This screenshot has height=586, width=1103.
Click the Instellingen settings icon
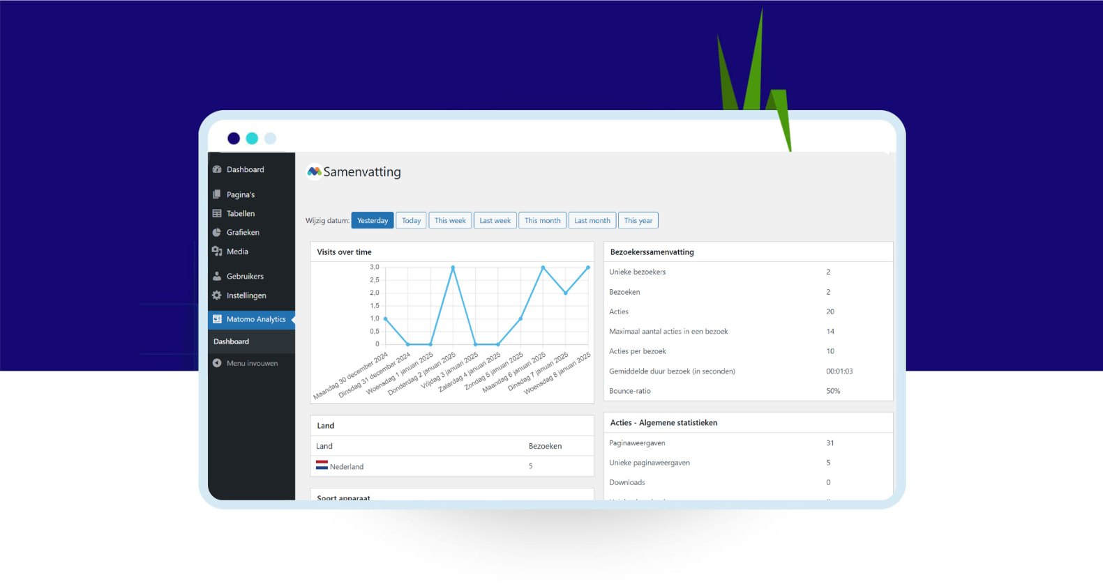click(x=217, y=295)
